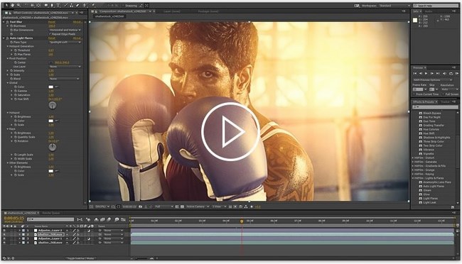Toggle Repeat Edge Pixels checkbox
This screenshot has width=462, height=264.
tap(50, 34)
